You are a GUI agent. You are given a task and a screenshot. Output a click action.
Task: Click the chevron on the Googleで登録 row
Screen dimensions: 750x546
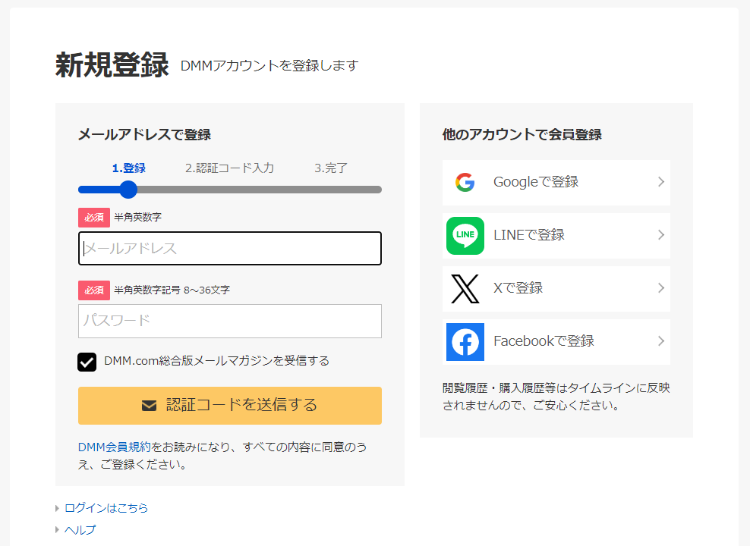pyautogui.click(x=661, y=182)
